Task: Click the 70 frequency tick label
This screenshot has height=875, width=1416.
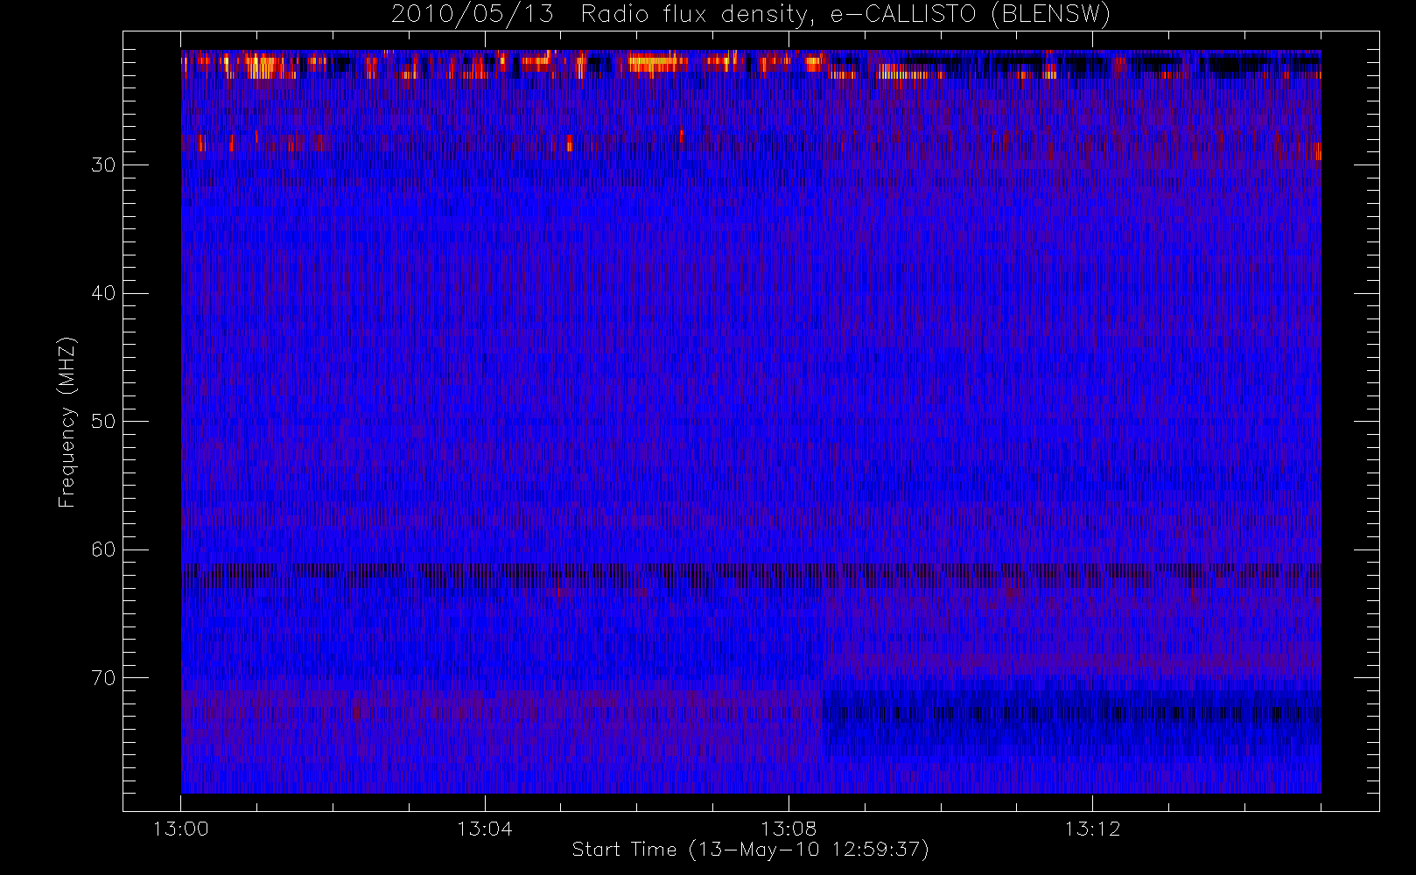Action: [103, 678]
